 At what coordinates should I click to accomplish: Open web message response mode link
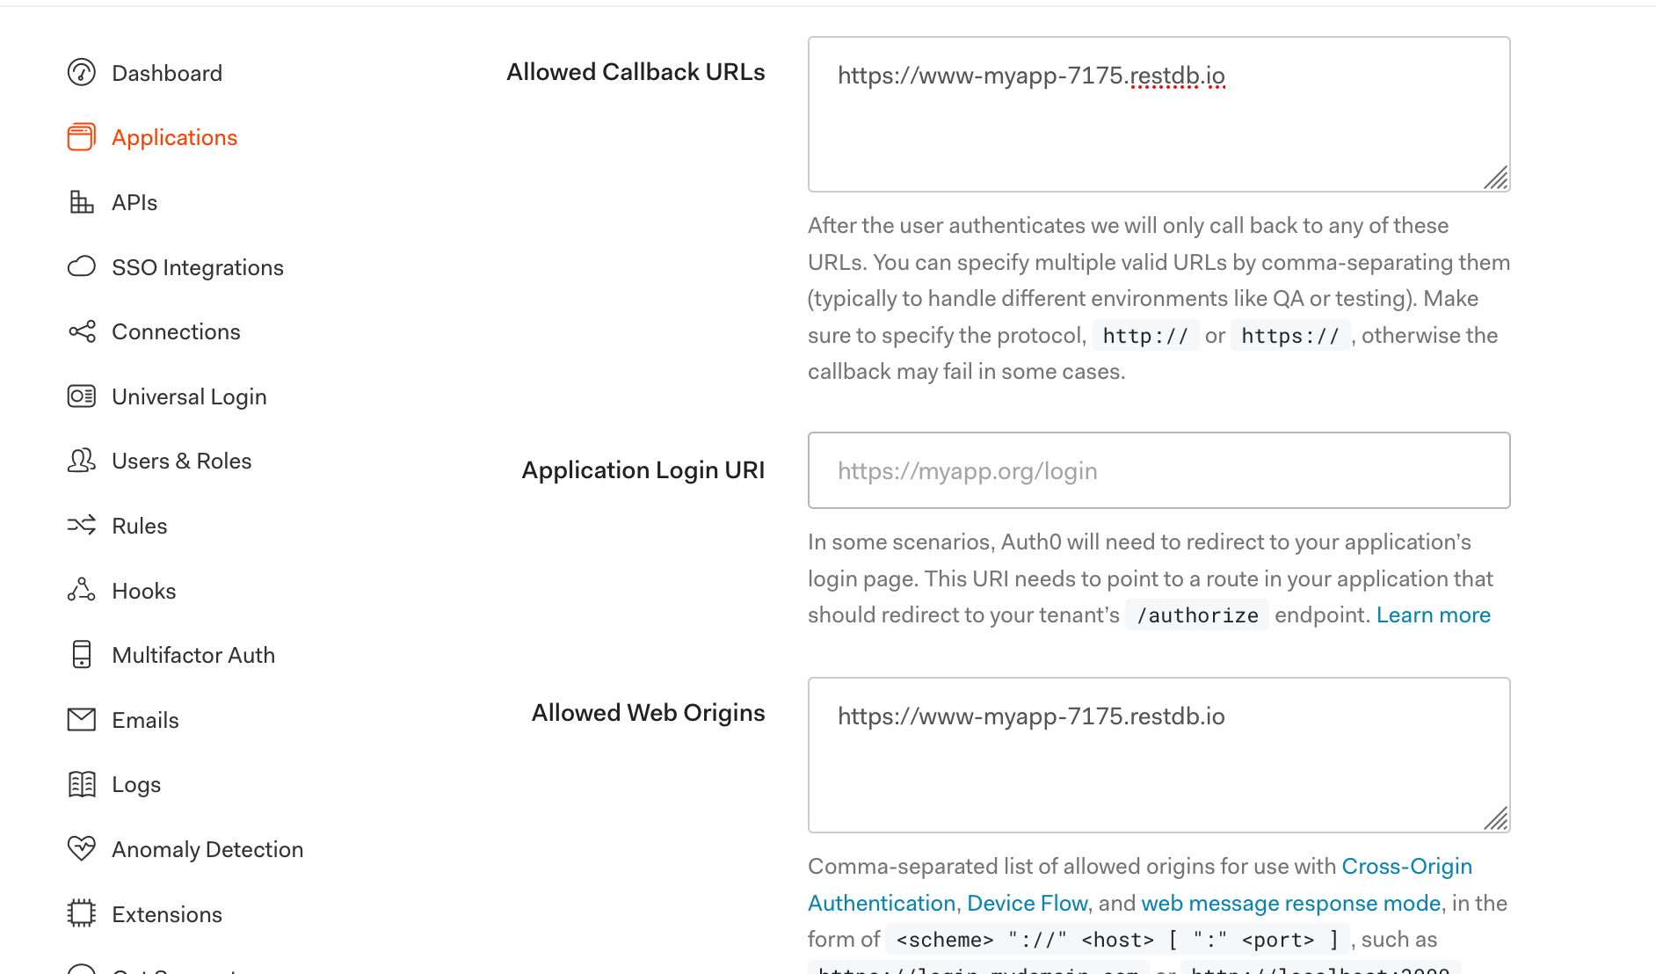(x=1290, y=904)
